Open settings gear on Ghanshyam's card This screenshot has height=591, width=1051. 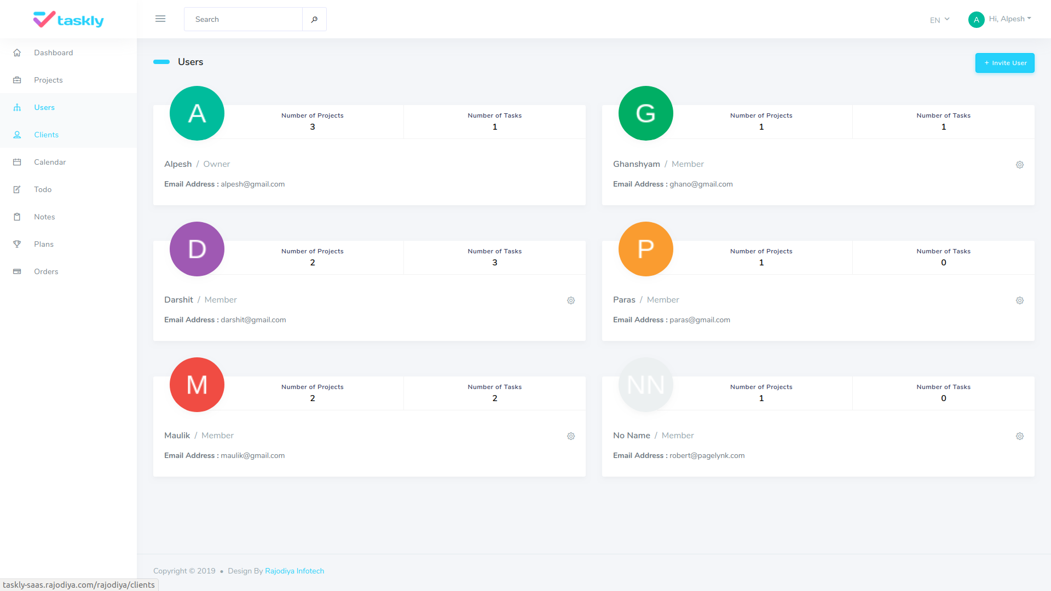click(1019, 165)
